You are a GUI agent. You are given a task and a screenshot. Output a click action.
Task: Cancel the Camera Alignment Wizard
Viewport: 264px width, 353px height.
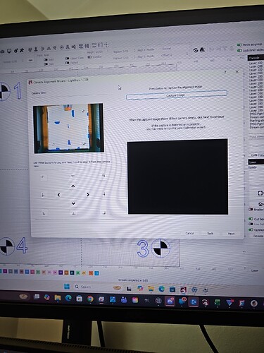coord(189,234)
